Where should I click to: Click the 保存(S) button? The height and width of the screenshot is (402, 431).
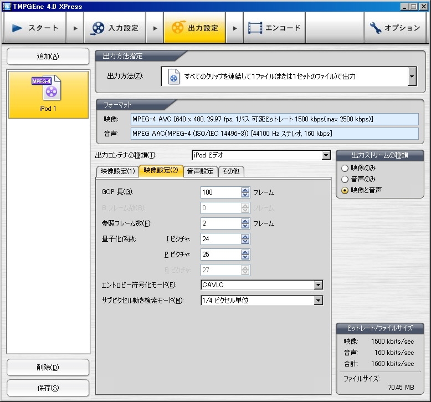[48, 388]
